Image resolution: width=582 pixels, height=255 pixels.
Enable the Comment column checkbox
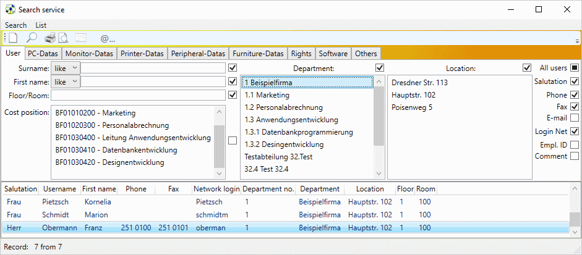(575, 156)
